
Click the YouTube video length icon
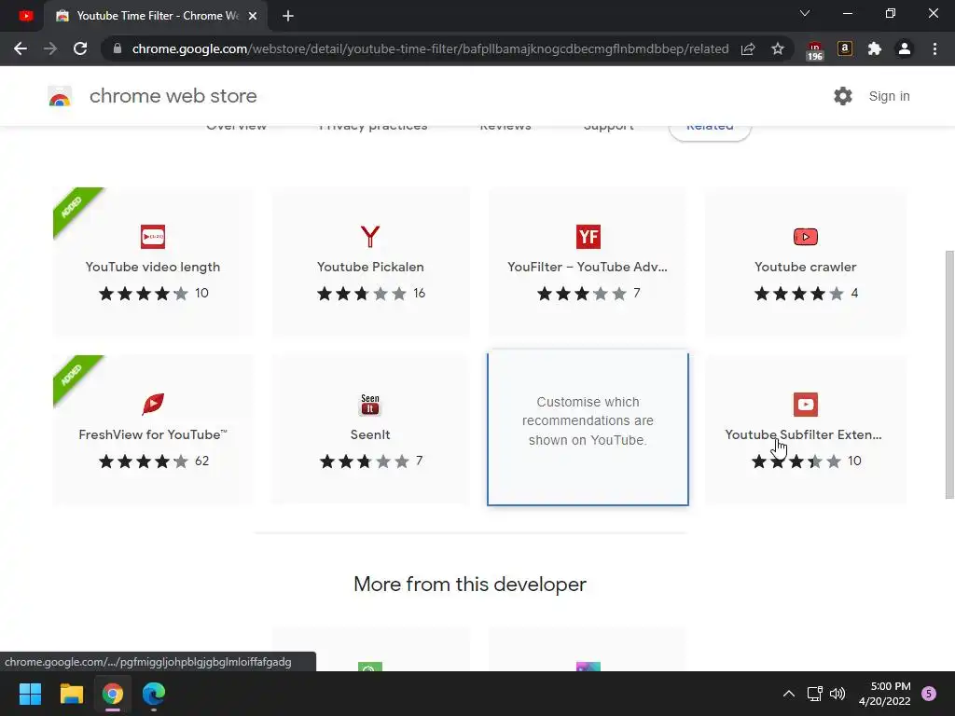pyautogui.click(x=153, y=237)
